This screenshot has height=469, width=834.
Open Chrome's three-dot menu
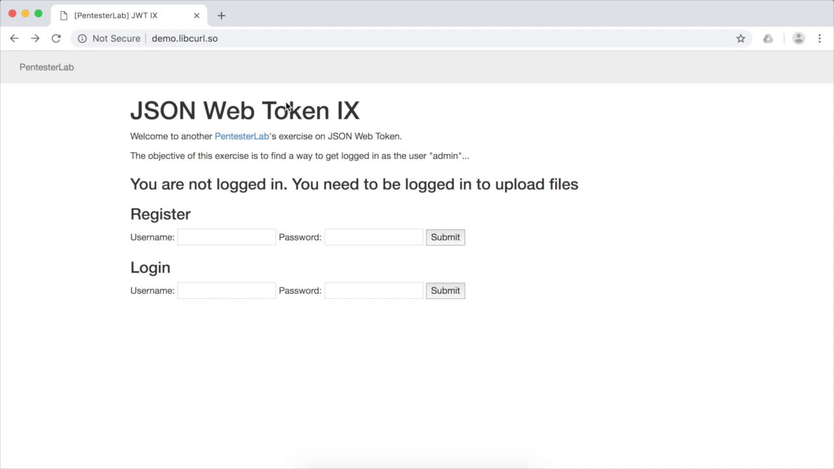[820, 38]
